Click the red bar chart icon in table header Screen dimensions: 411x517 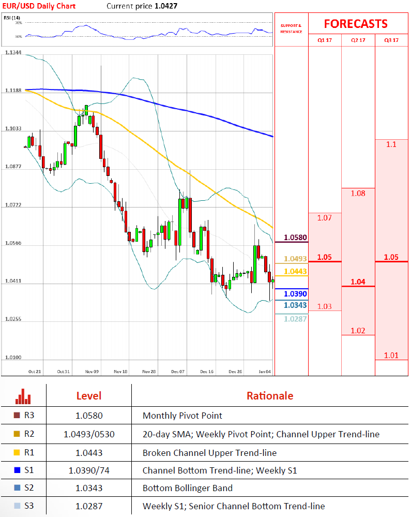[23, 396]
